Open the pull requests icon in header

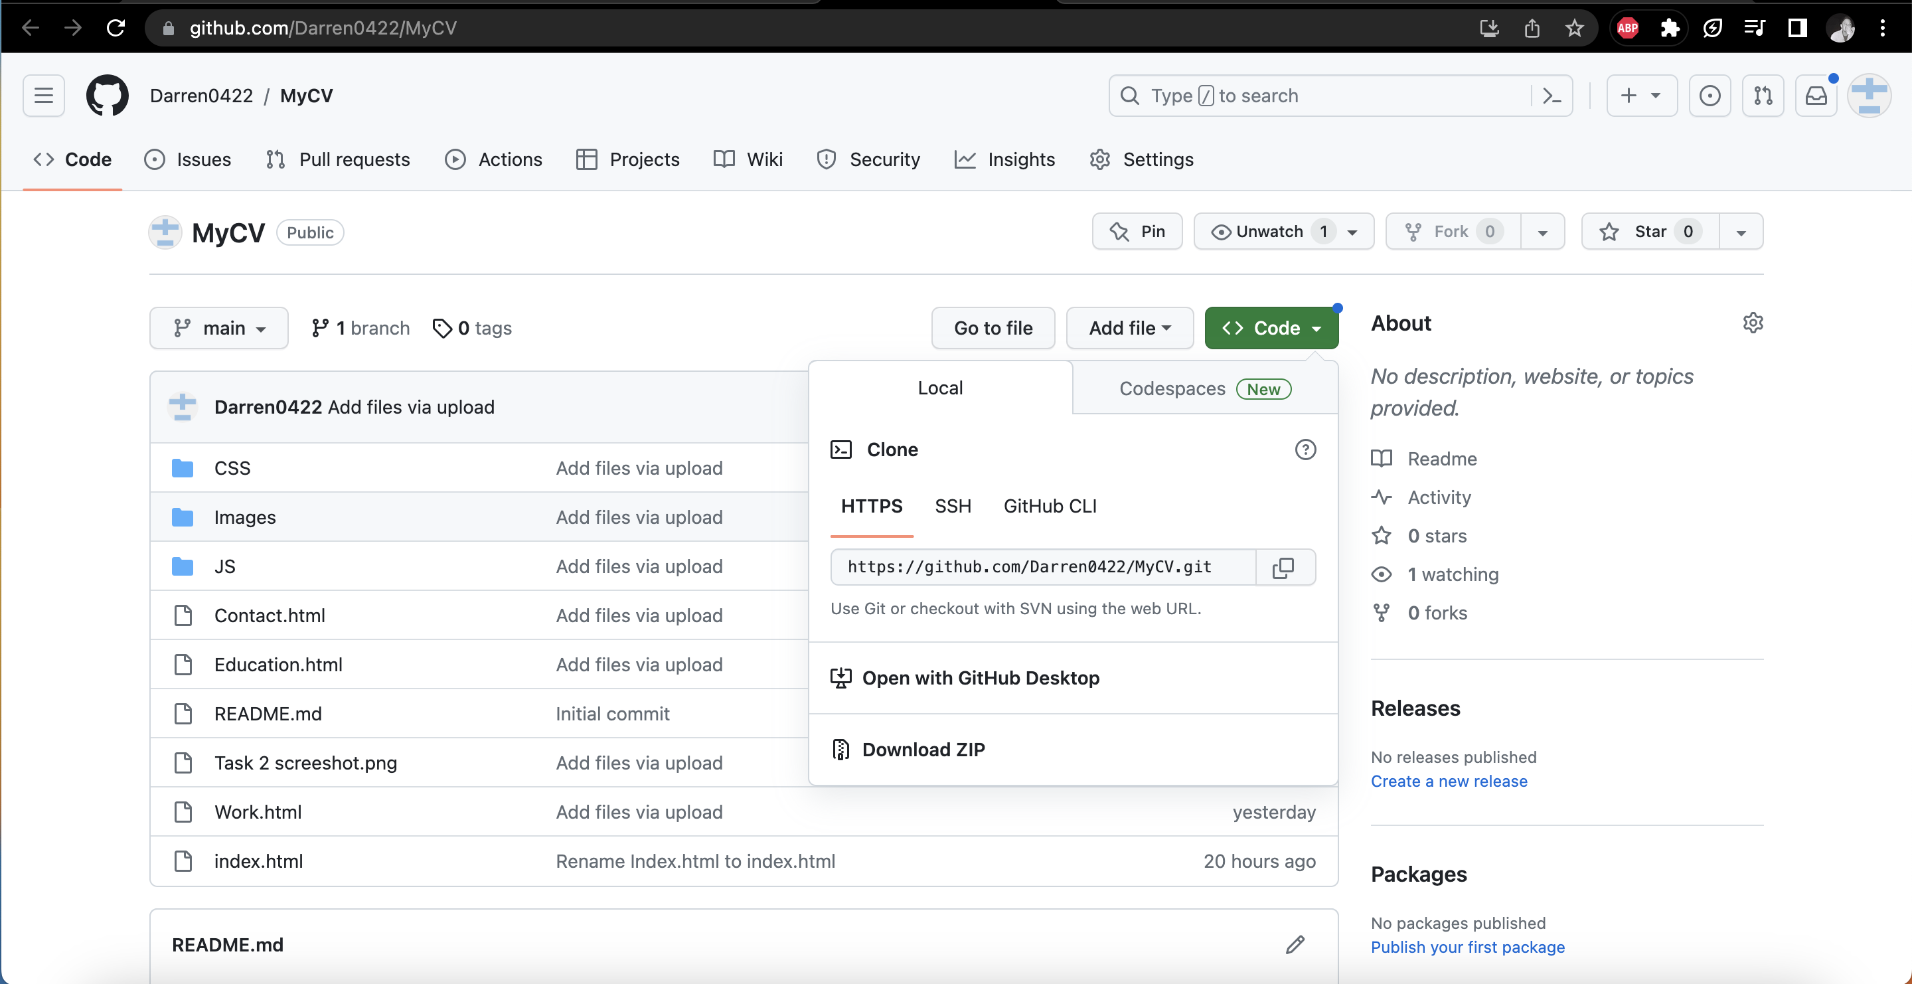click(x=1763, y=95)
